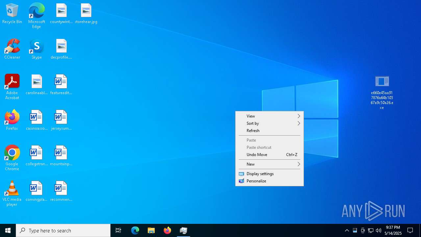The height and width of the screenshot is (237, 421).
Task: Select the Adobe Acrobat shortcut
Action: pyautogui.click(x=12, y=87)
